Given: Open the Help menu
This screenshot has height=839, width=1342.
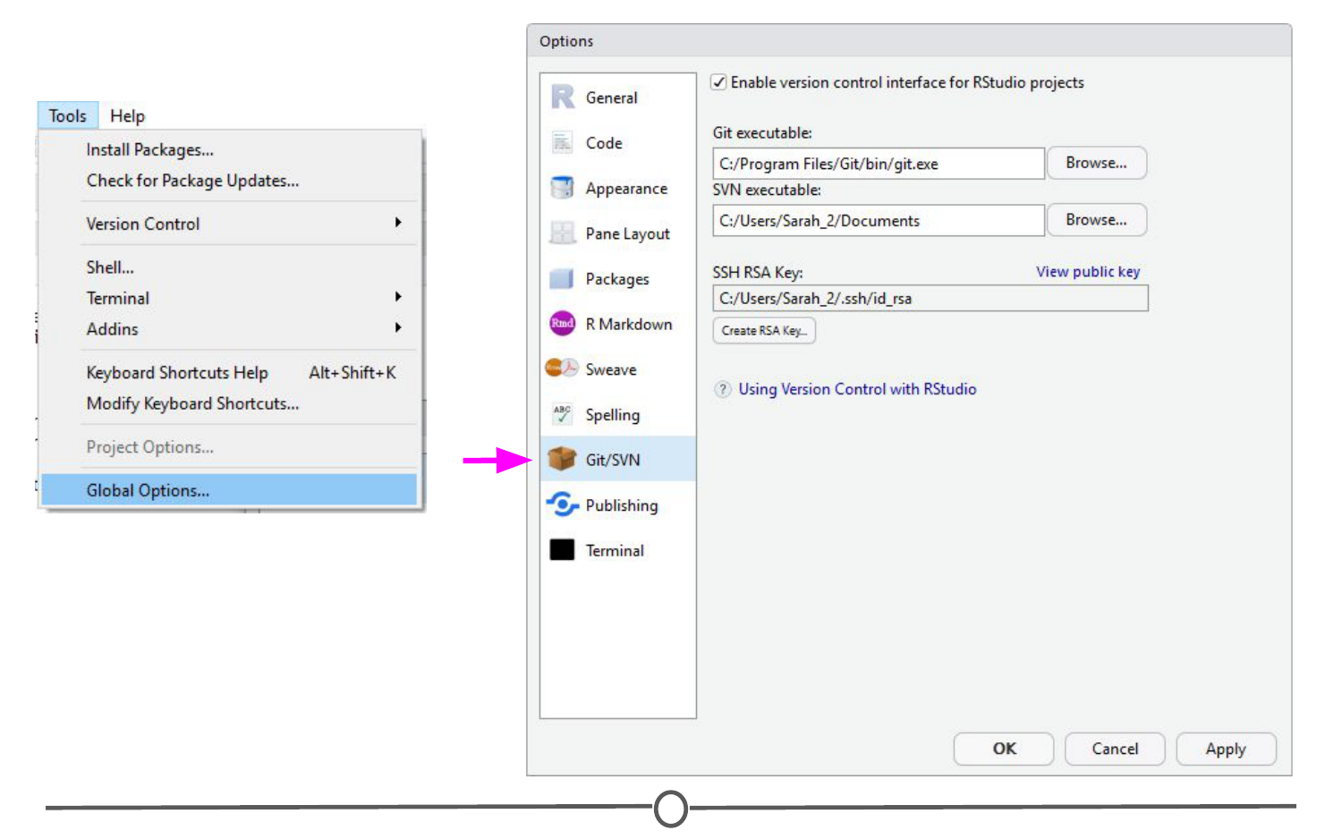Looking at the screenshot, I should (x=127, y=116).
